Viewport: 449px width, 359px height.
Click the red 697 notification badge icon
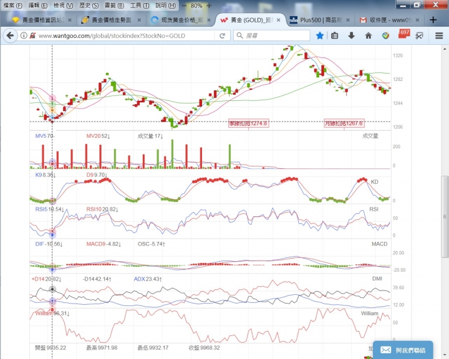[403, 34]
